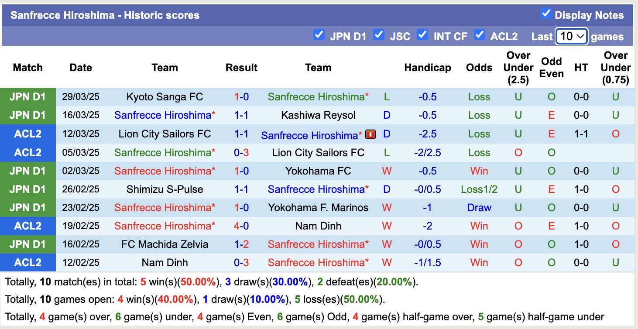638x329 pixels.
Task: Click the ACL2 badge for the Nam Dinh away match
Action: 27,262
